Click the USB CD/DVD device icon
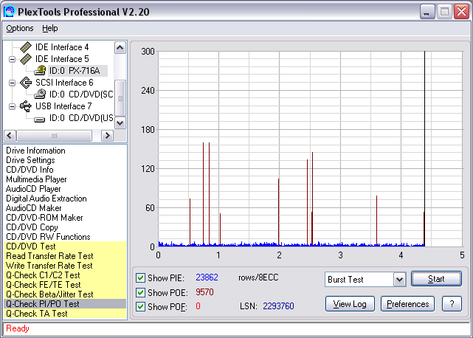 pos(40,120)
